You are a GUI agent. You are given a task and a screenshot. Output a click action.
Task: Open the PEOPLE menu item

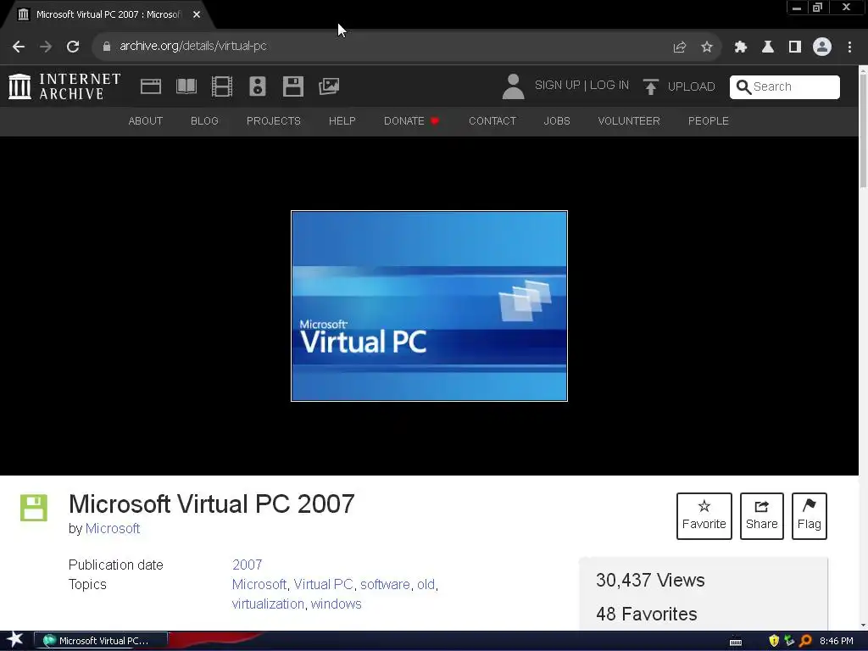pos(708,120)
